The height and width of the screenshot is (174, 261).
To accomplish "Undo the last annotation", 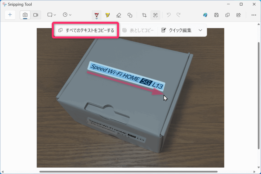I will 168,15.
